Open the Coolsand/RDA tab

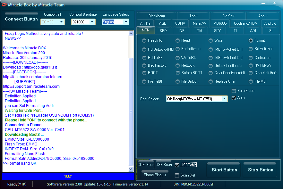pyautogui.click(x=245, y=23)
